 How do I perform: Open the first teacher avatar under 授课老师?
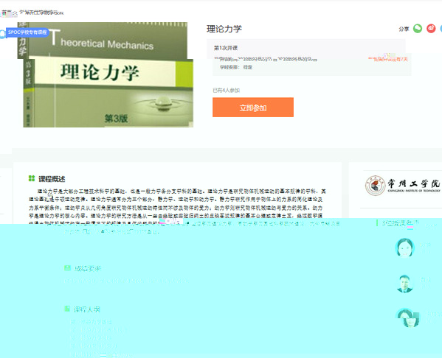405,248
